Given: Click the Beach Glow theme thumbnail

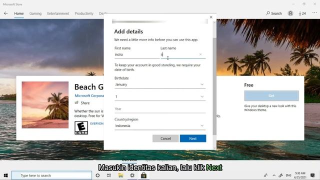Looking at the screenshot, I should click(45, 105).
